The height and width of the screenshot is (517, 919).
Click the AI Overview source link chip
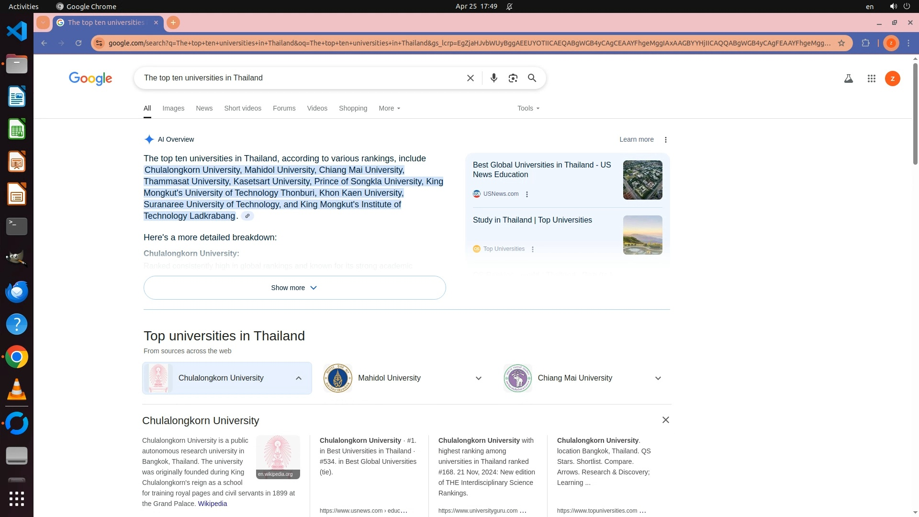click(x=247, y=216)
